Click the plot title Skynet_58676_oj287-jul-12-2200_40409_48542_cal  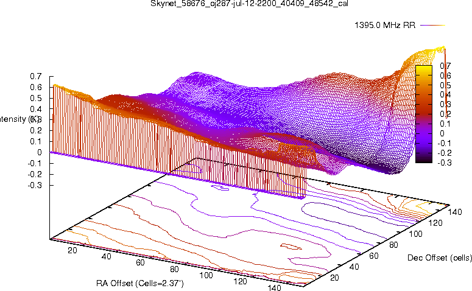(x=249, y=4)
